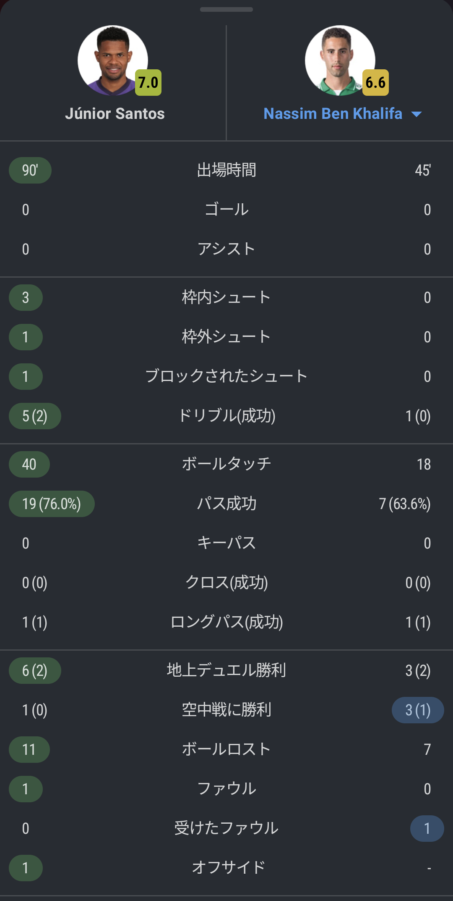
Task: Click the オフサイド stat label
Action: 228,867
